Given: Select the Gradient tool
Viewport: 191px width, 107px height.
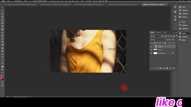Looking at the screenshot, I should (2, 45).
